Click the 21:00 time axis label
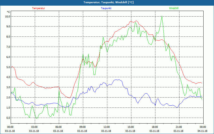 point(179,127)
